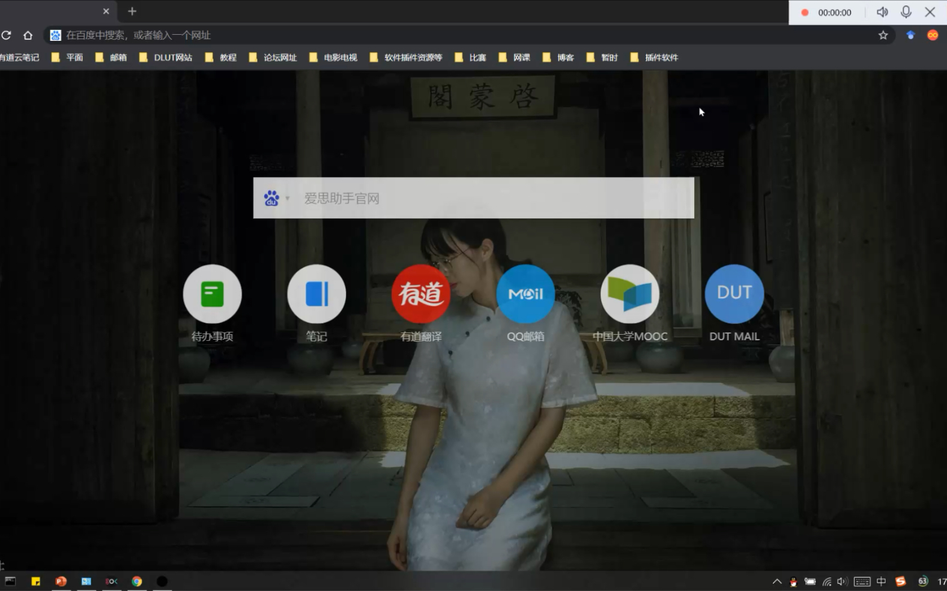Open the Baidu search engine selector
This screenshot has width=947, height=591.
(276, 198)
